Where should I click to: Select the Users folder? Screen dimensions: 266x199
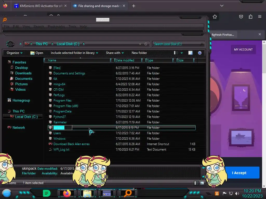pyautogui.click(x=57, y=133)
